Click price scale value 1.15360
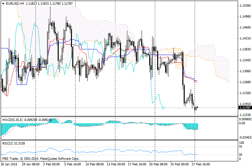Viewport: 252px width, 167px height. click(x=245, y=6)
